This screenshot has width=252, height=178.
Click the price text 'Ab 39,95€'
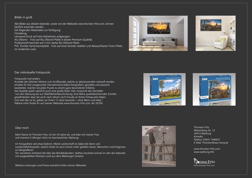[x=97, y=103]
